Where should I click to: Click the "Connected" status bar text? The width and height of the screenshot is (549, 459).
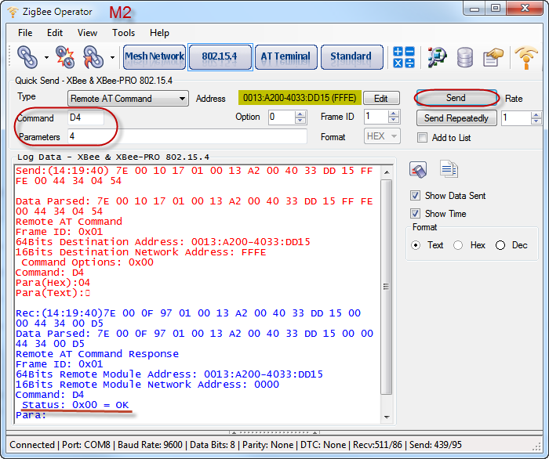pos(32,445)
